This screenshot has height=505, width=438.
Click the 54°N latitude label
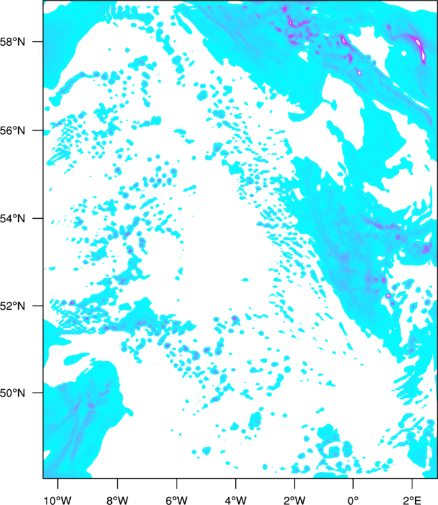[x=13, y=219]
